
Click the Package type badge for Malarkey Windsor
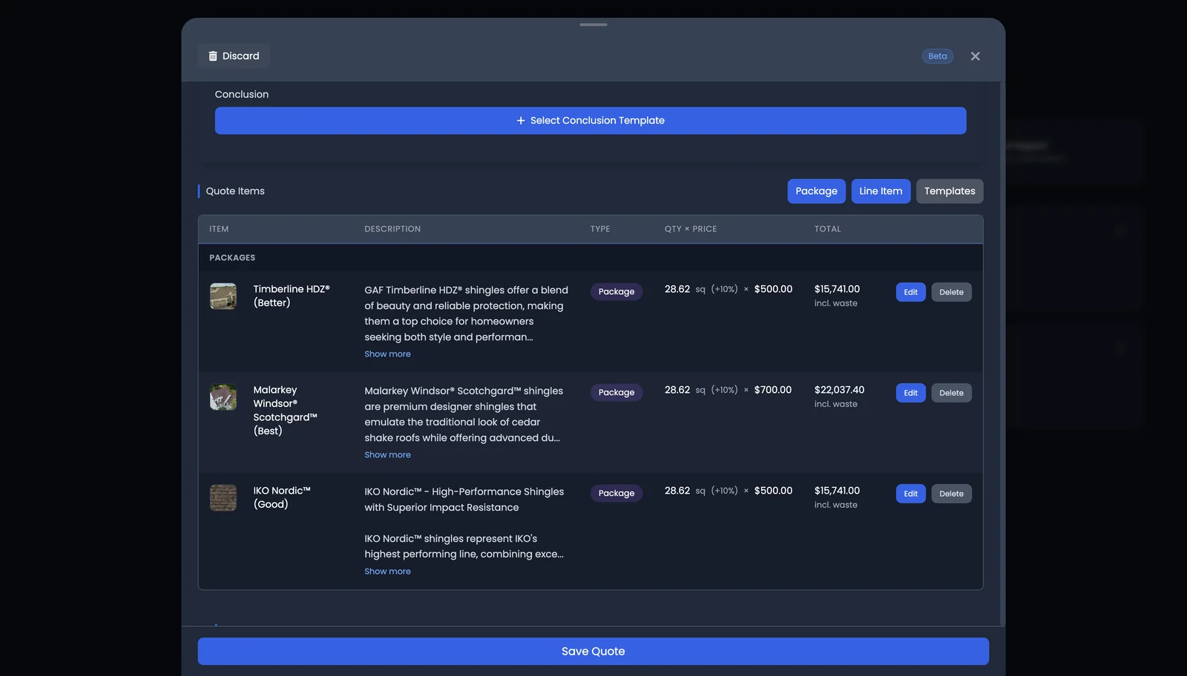pos(616,393)
